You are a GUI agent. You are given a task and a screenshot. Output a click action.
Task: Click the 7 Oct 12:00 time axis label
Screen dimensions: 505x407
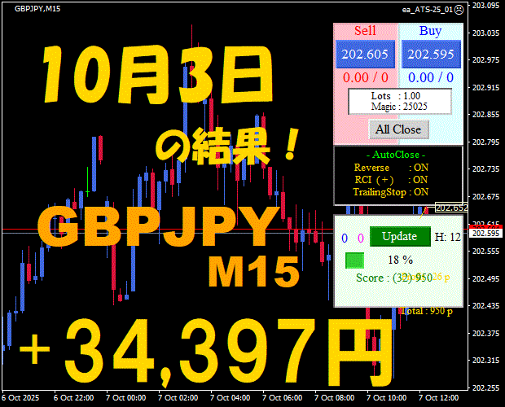pos(439,398)
